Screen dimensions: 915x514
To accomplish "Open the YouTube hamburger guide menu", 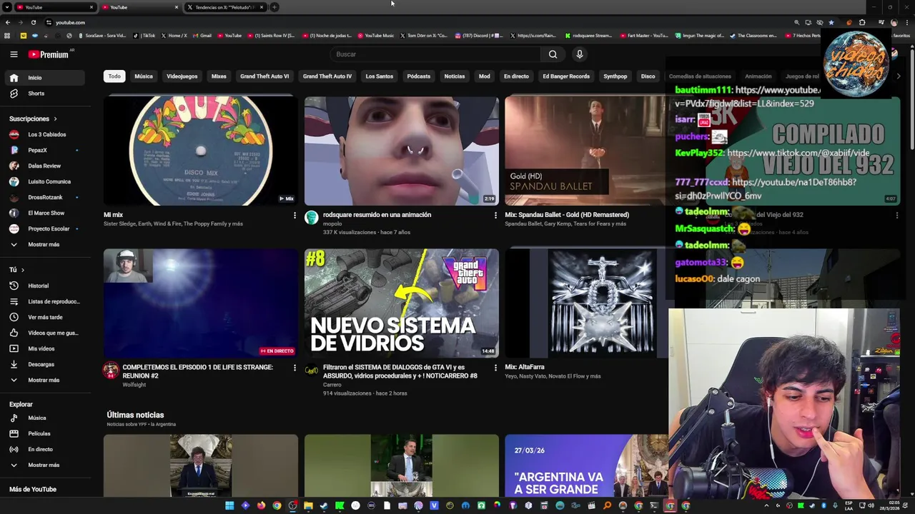I will pos(14,54).
